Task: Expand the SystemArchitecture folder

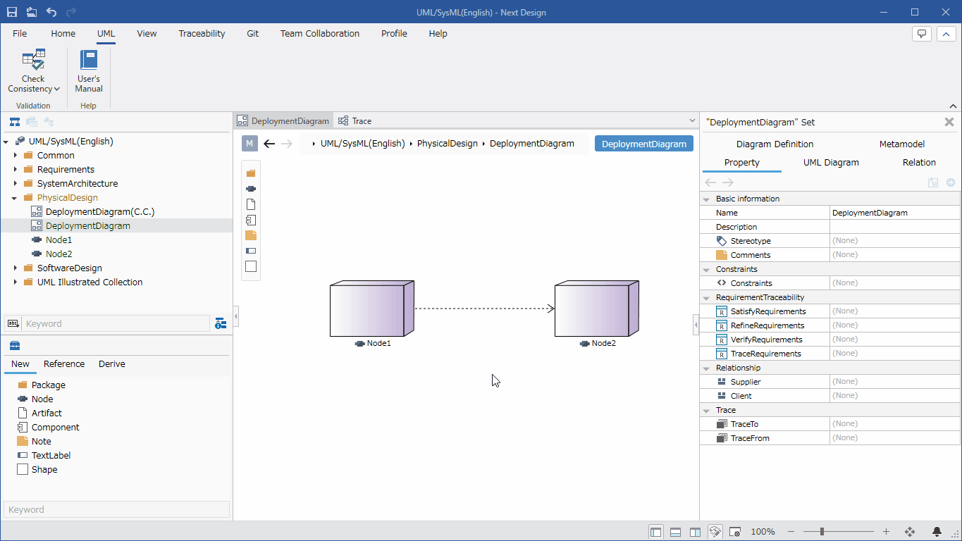Action: pyautogui.click(x=16, y=183)
